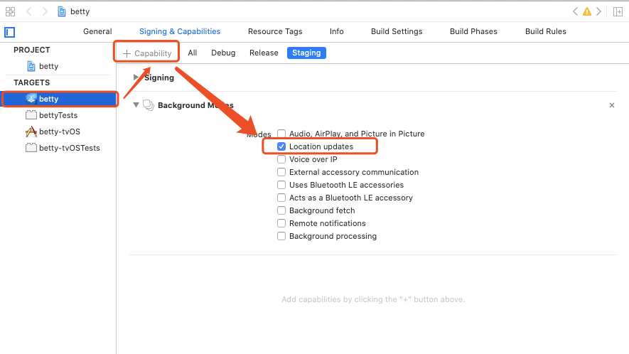Viewport: 629px width, 354px height.
Task: Expand the Signing section disclosure triangle
Action: pyautogui.click(x=136, y=77)
